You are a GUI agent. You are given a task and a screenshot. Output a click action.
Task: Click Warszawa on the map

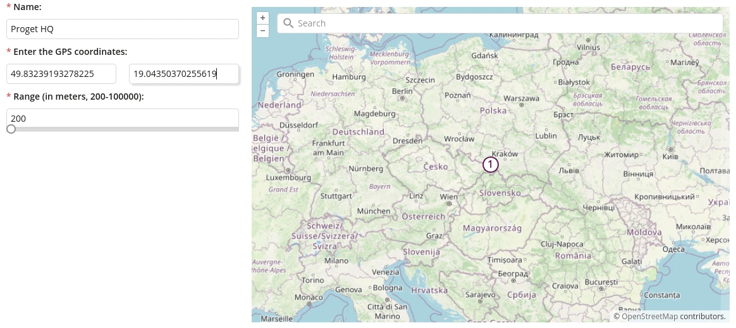point(521,99)
